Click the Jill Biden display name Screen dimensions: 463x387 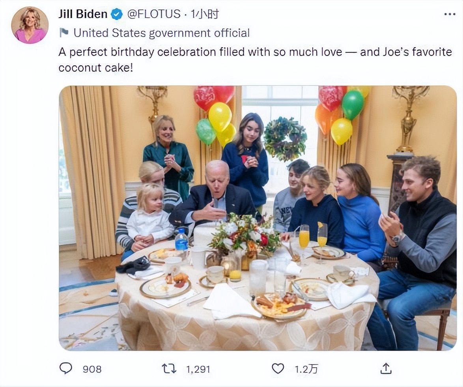pyautogui.click(x=83, y=14)
